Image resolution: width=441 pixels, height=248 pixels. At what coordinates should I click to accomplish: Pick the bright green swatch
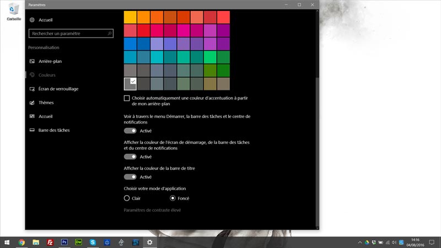click(210, 57)
